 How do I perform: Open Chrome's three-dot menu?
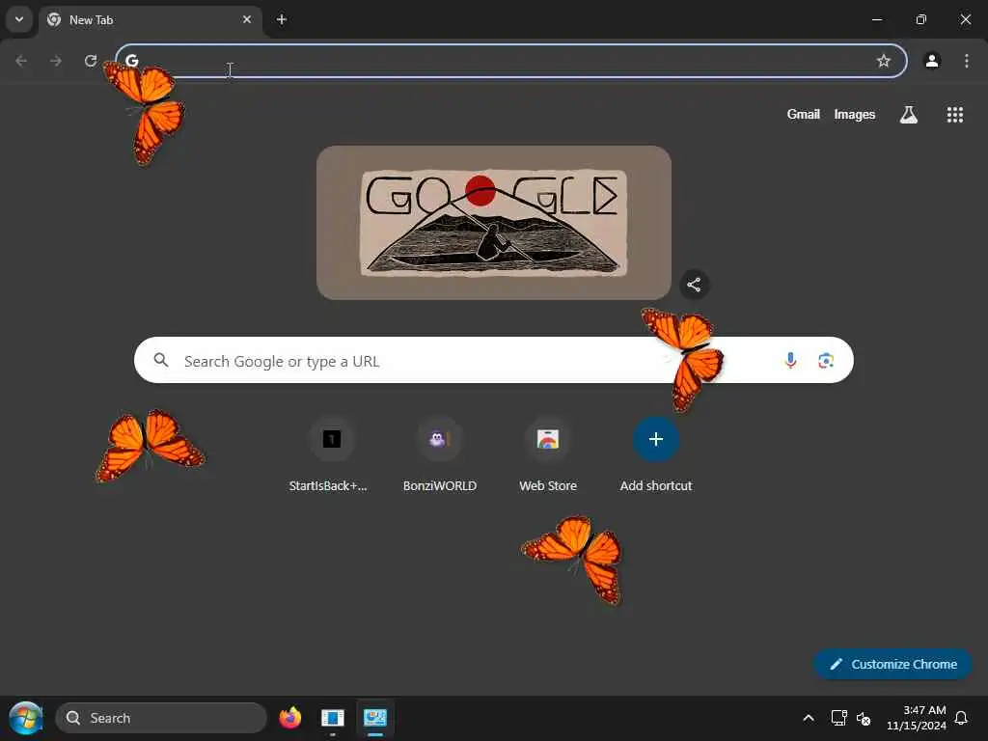pos(967,61)
